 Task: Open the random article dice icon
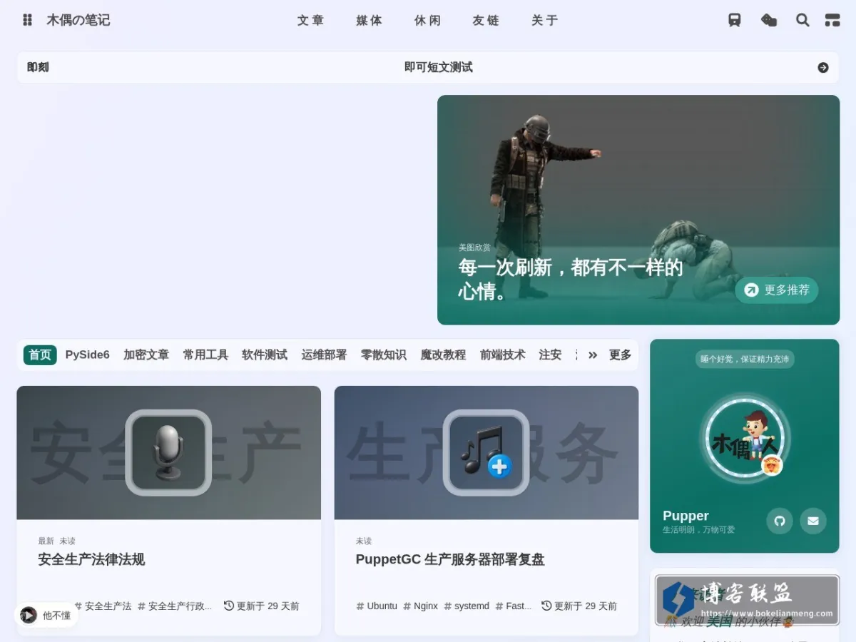(769, 20)
